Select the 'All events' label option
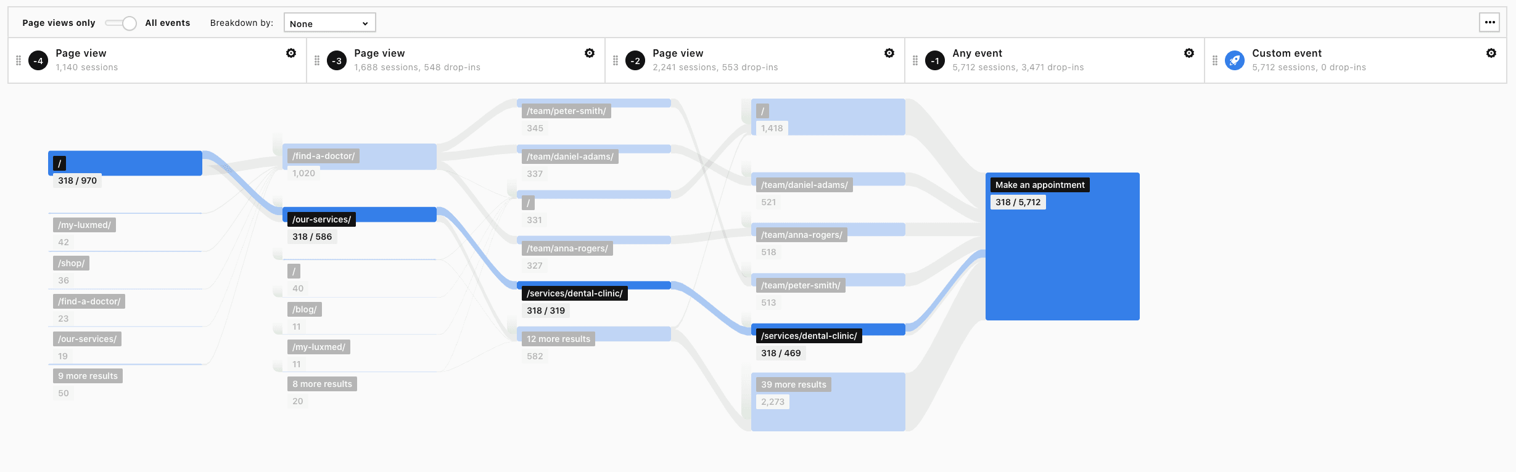 click(168, 23)
